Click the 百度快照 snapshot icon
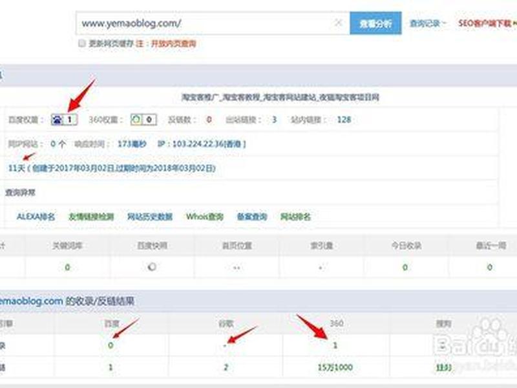 pos(152,266)
